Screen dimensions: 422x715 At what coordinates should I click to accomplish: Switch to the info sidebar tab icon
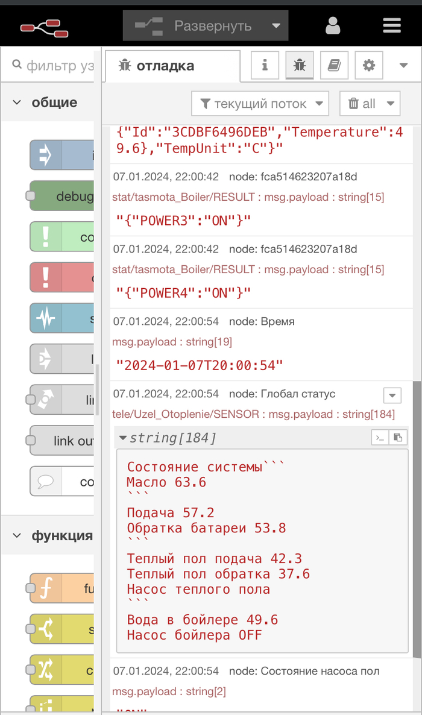265,65
